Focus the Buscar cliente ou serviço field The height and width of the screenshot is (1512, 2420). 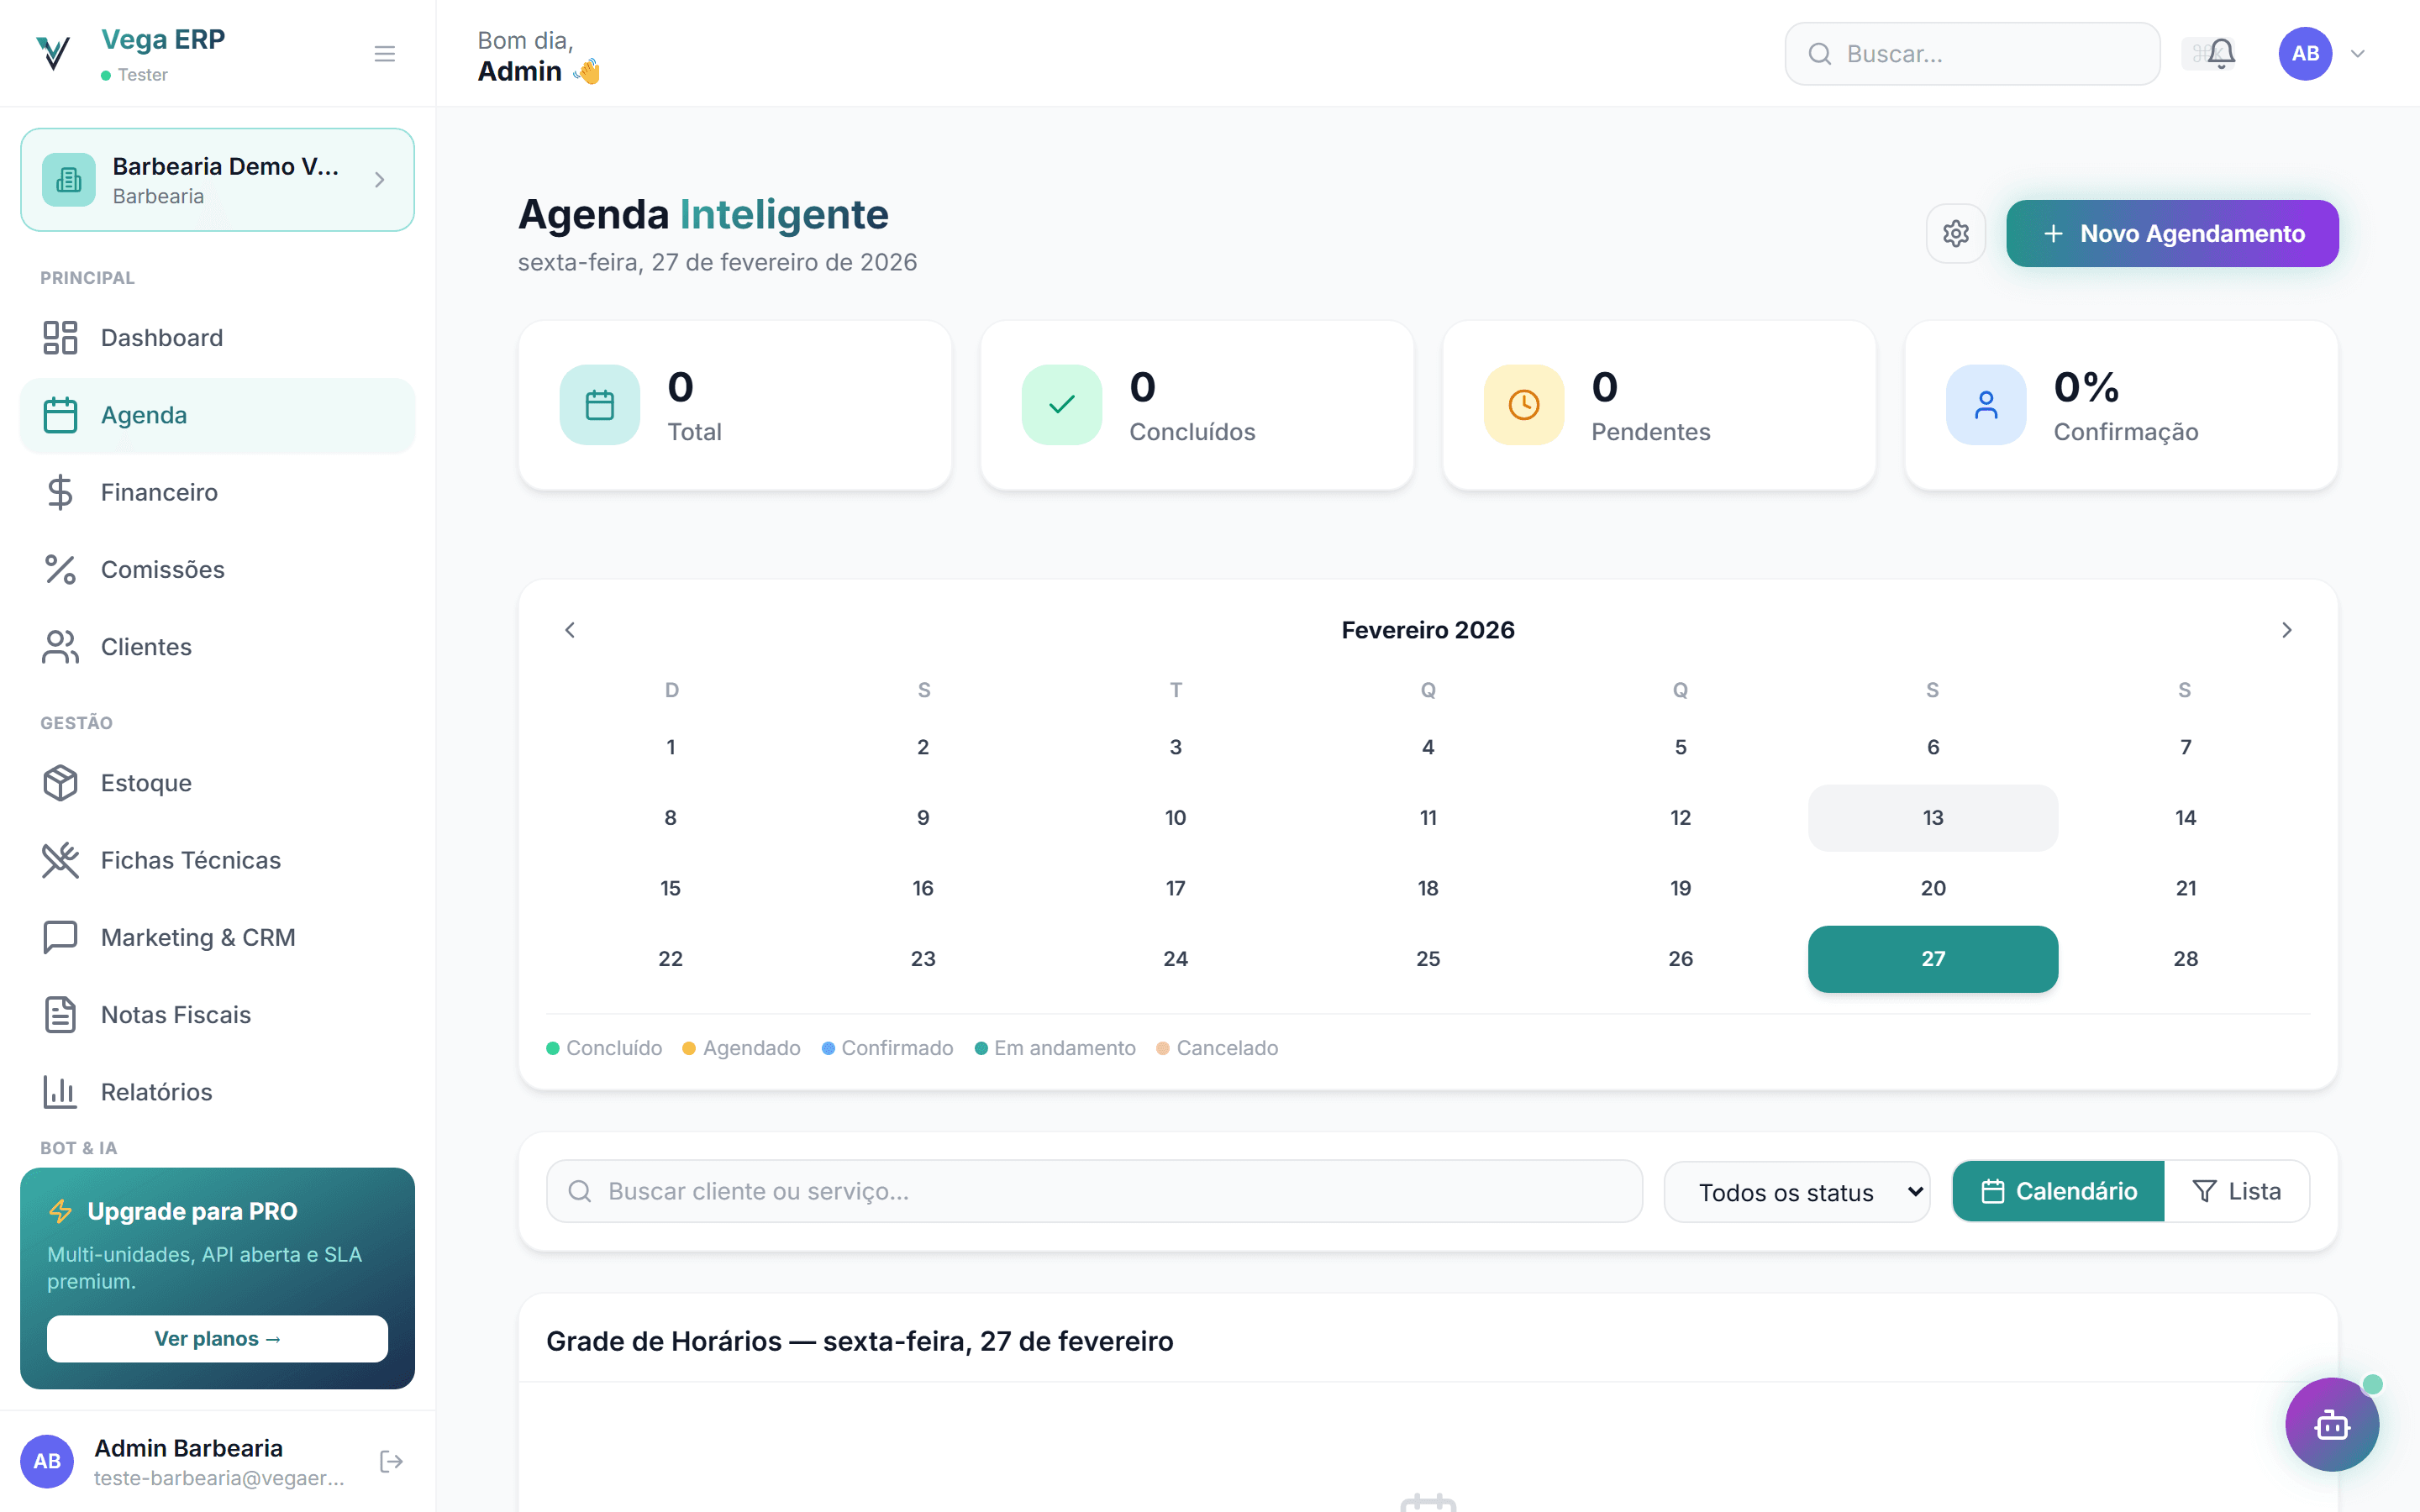(1094, 1191)
